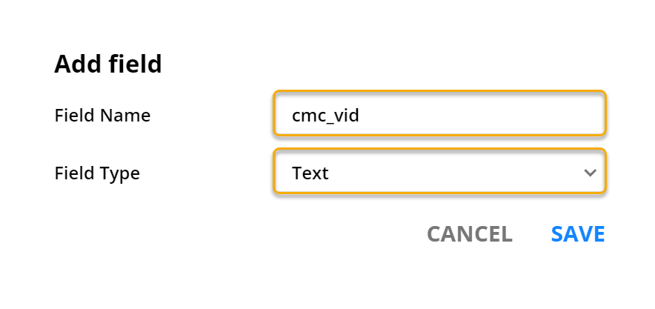The width and height of the screenshot is (655, 309).
Task: Select the 'Text' value in Field Type
Action: point(310,173)
